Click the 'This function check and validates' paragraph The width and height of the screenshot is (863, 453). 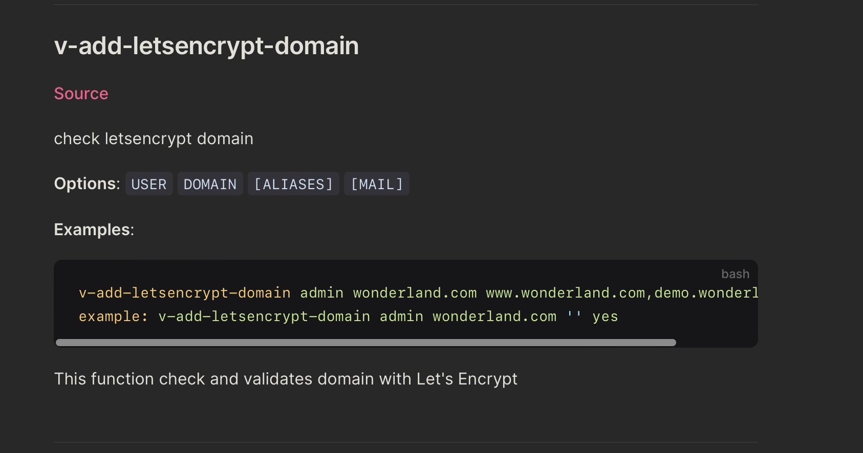click(286, 379)
